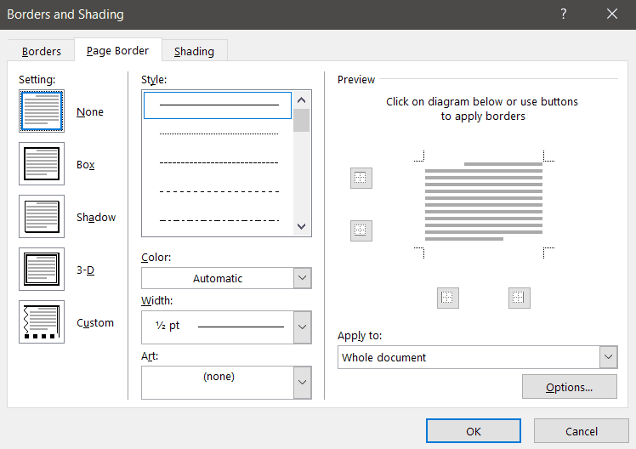Open the Options... button

tap(570, 387)
